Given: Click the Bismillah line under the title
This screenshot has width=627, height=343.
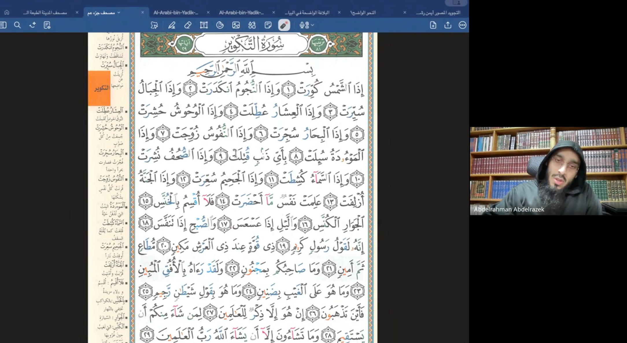Looking at the screenshot, I should (250, 69).
